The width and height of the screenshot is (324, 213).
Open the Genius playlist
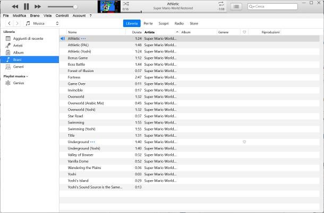(x=30, y=83)
